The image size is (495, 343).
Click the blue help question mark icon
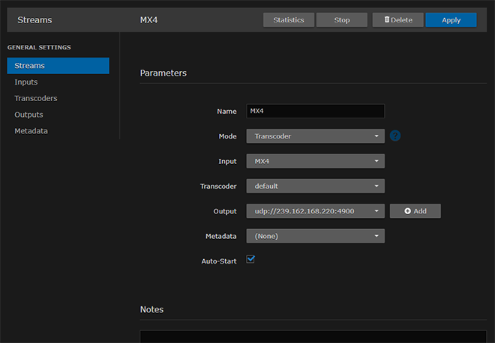(x=395, y=136)
